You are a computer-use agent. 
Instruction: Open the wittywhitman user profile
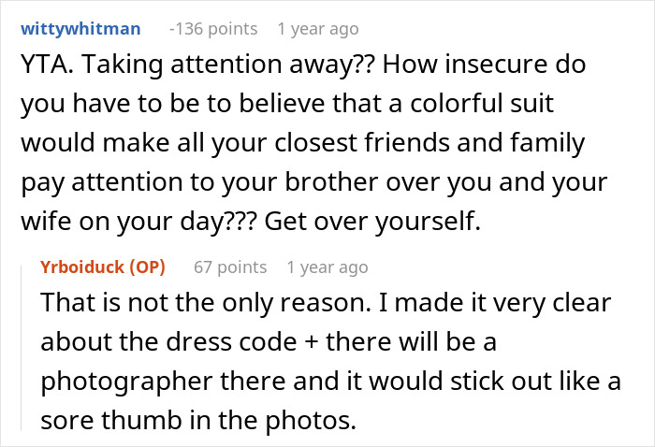79,28
